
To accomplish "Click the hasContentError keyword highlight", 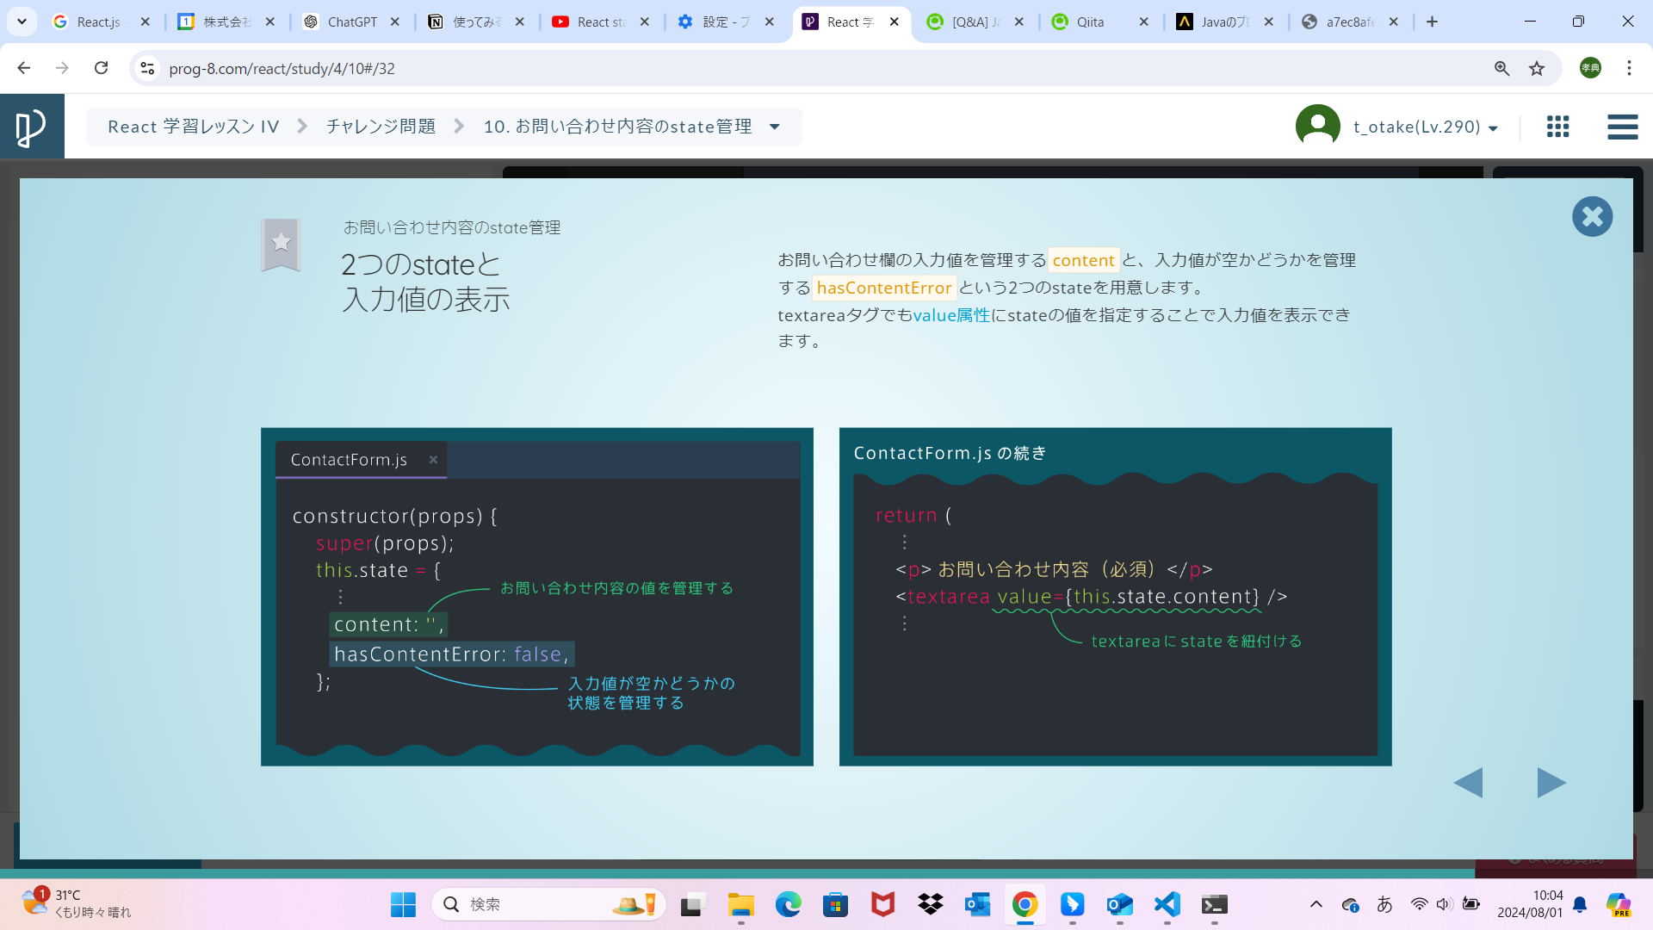I will 884,288.
